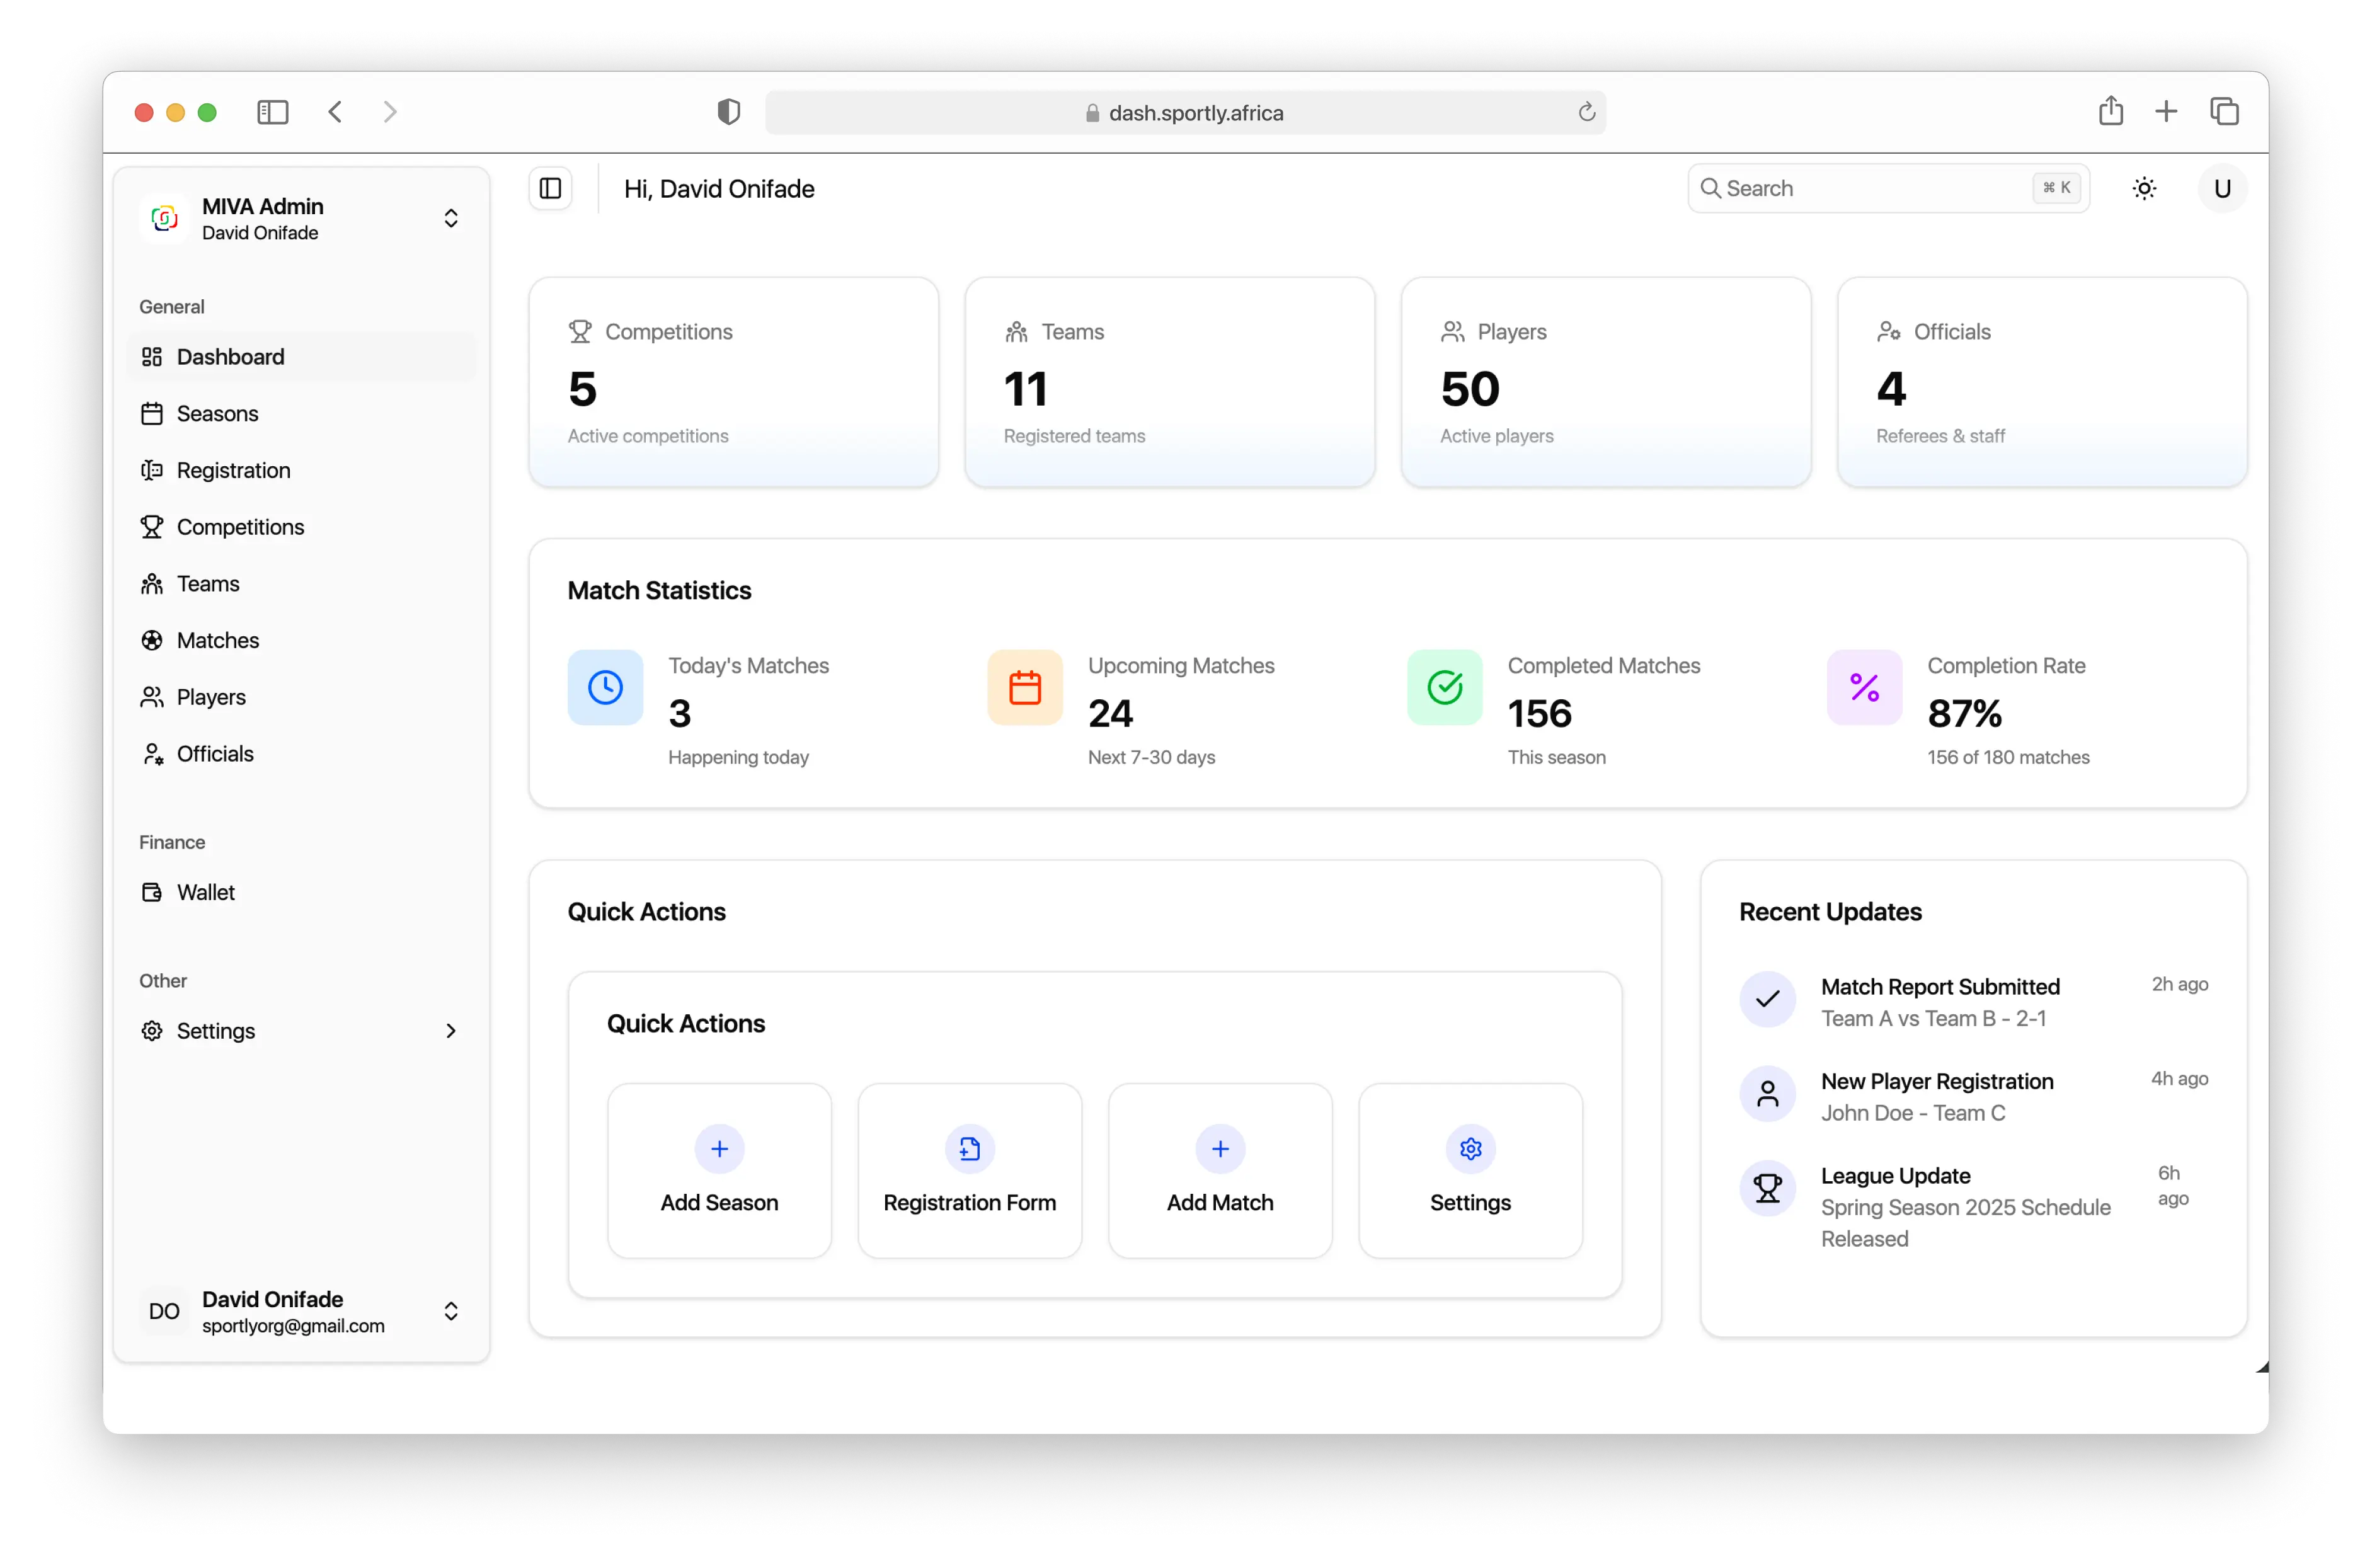2372x1568 pixels.
Task: Click Settings gear icon in Quick Actions
Action: tap(1470, 1148)
